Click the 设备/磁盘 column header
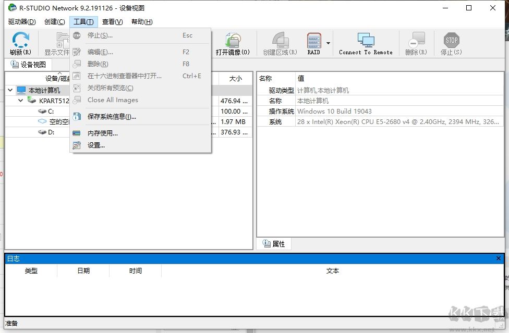 tap(57, 79)
